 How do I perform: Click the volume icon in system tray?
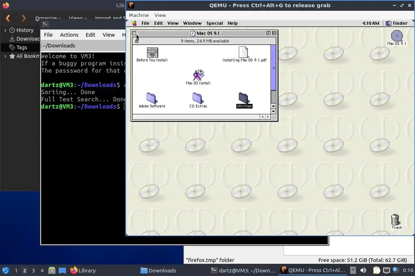[363, 270]
